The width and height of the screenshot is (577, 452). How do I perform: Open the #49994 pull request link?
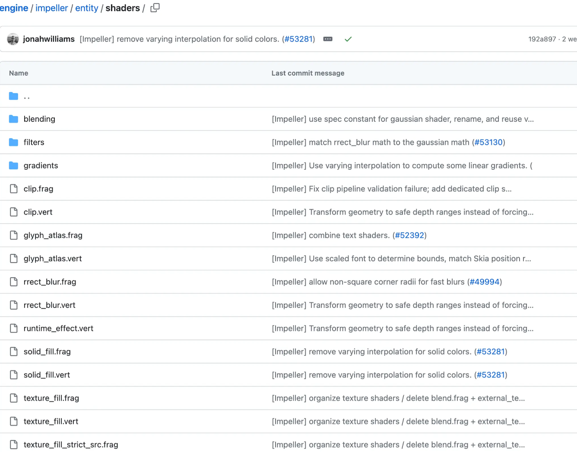484,281
